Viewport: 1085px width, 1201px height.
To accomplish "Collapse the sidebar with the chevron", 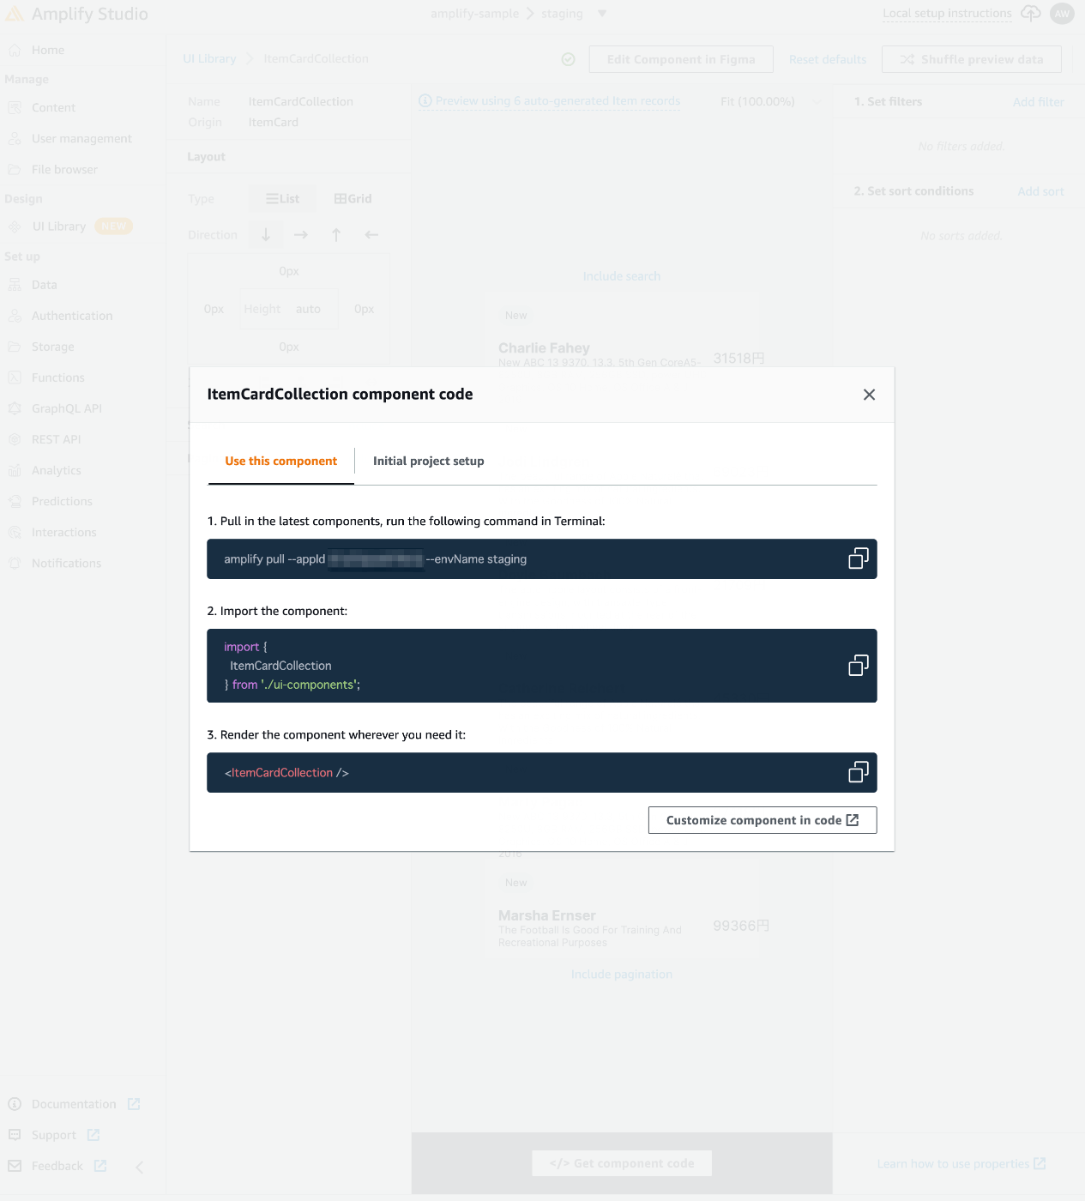I will [x=140, y=1167].
